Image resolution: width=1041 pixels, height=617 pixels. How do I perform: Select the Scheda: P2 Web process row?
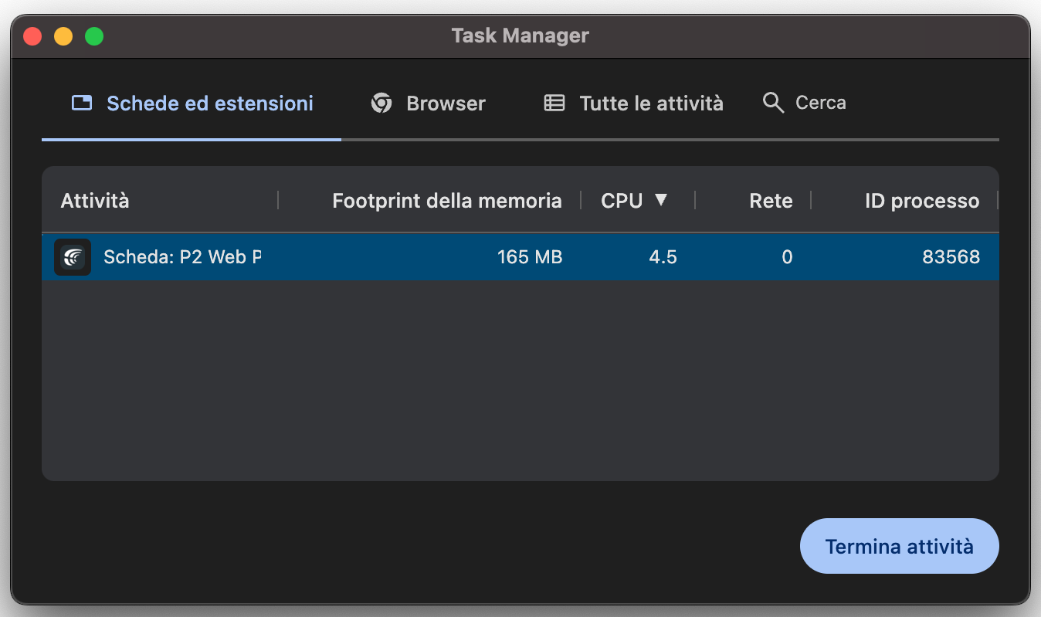(309, 256)
